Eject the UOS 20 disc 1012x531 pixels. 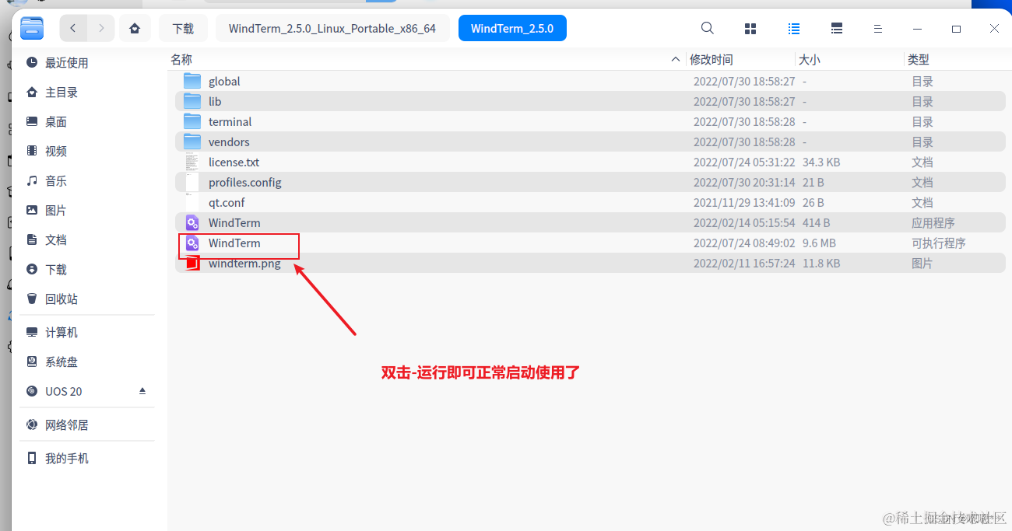tap(142, 390)
